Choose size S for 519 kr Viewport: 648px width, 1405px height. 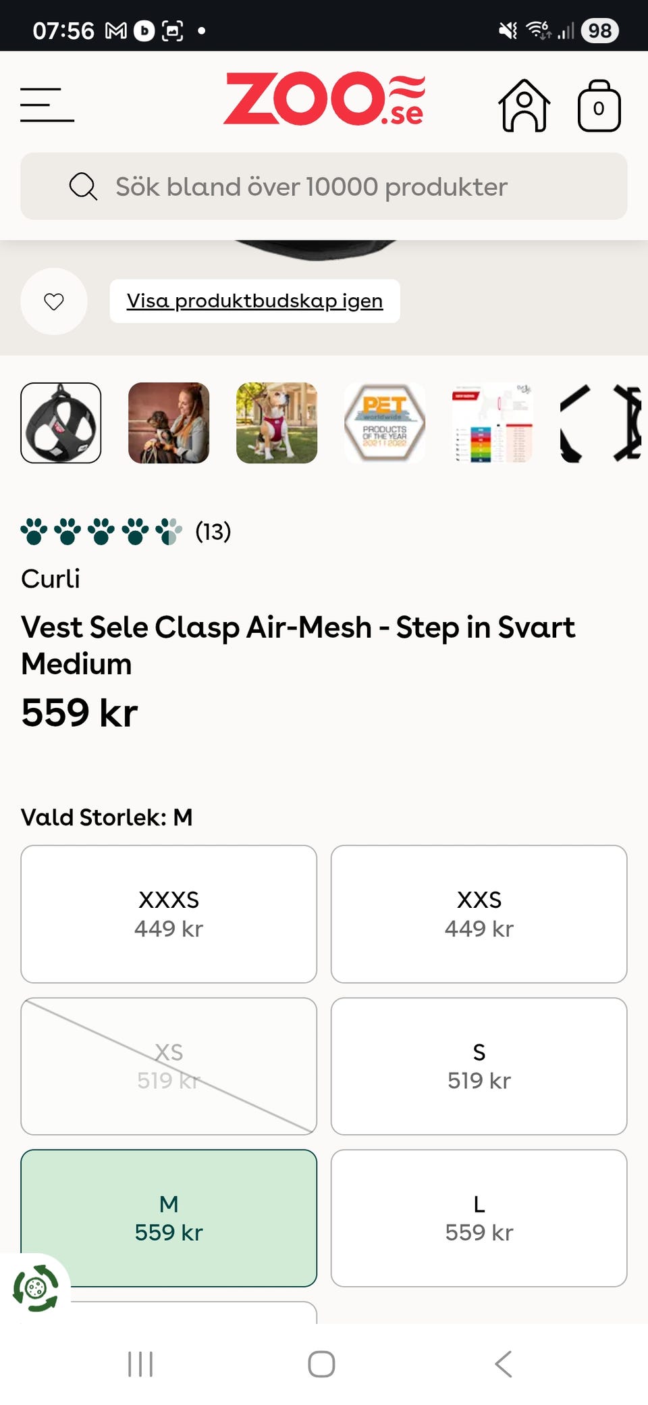tap(479, 1066)
